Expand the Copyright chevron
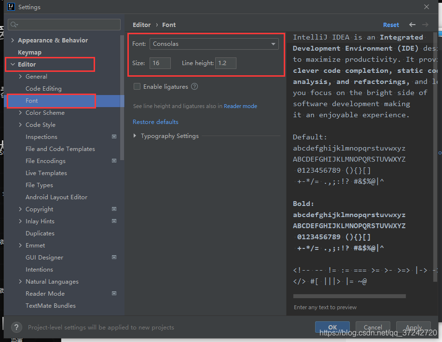The image size is (442, 342). 20,209
